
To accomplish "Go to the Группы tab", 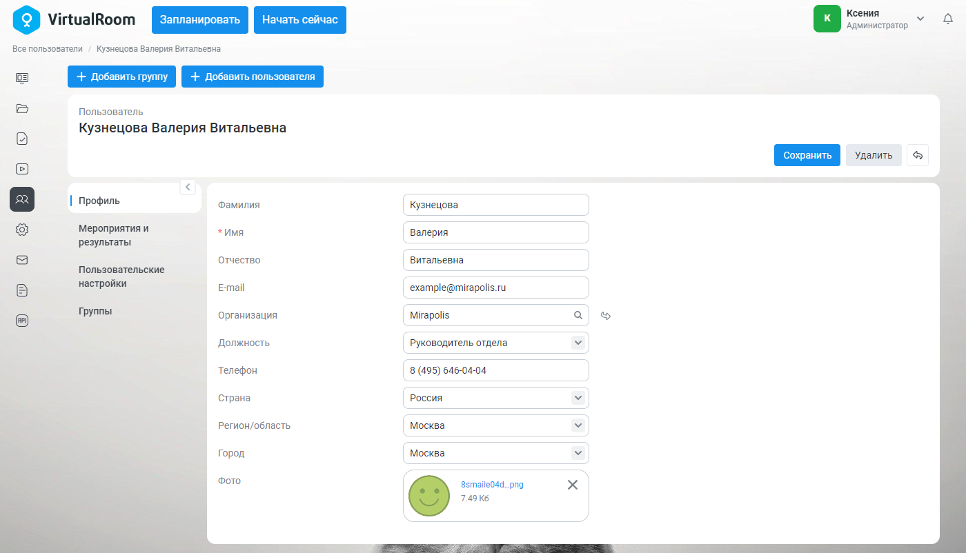I will 95,311.
